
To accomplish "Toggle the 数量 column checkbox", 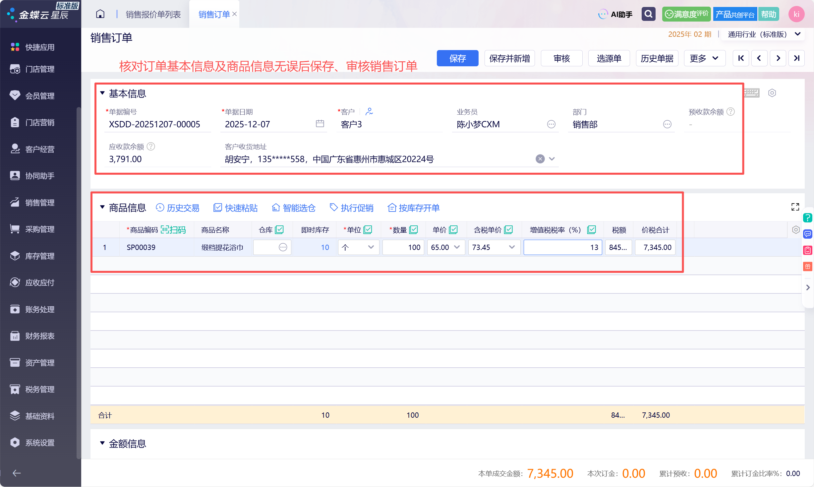I will pyautogui.click(x=414, y=230).
